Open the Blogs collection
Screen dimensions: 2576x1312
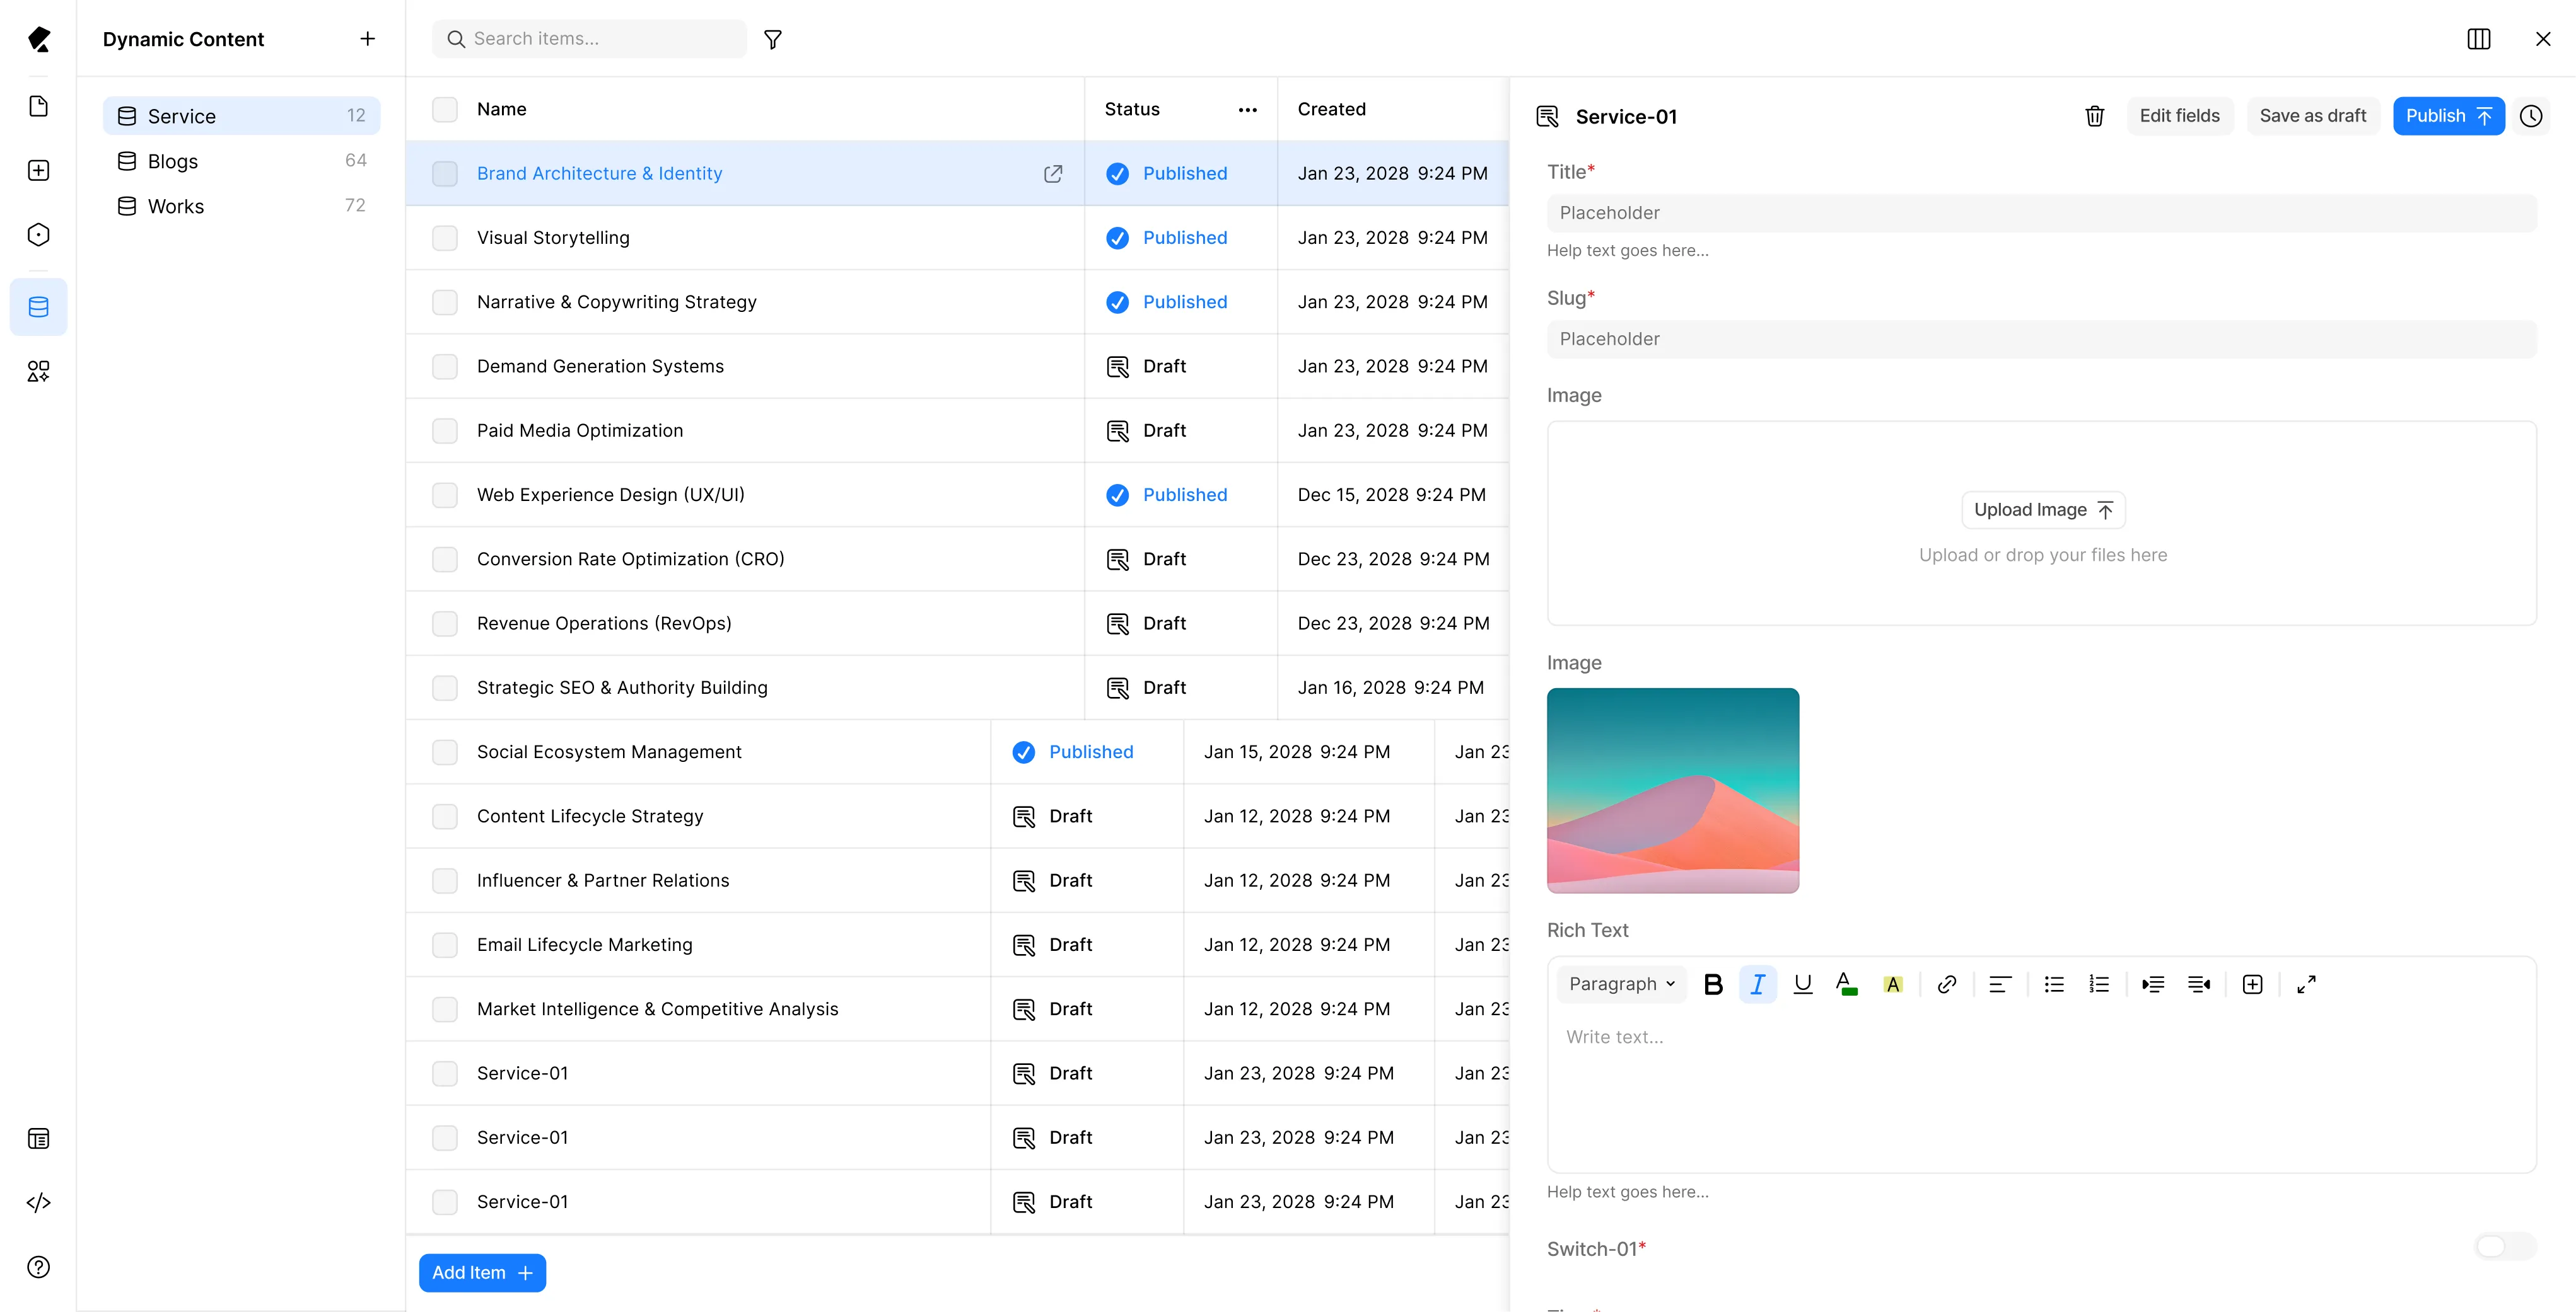pos(241,161)
